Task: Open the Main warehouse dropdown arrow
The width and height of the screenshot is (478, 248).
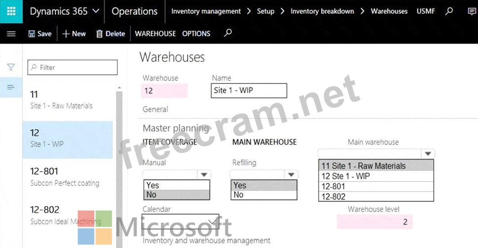Action: tap(428, 154)
